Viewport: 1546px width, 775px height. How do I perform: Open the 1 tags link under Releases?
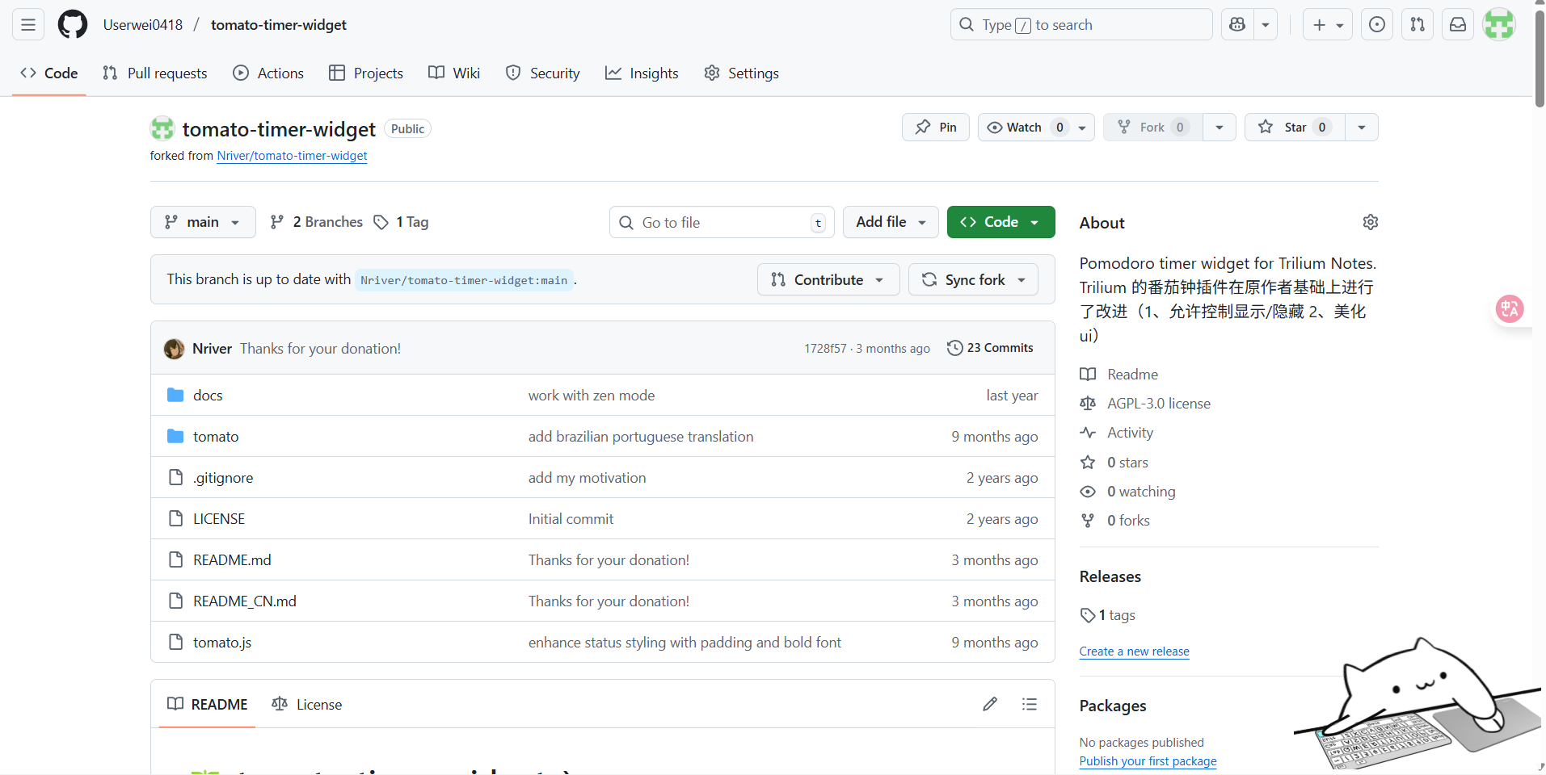coord(1108,615)
